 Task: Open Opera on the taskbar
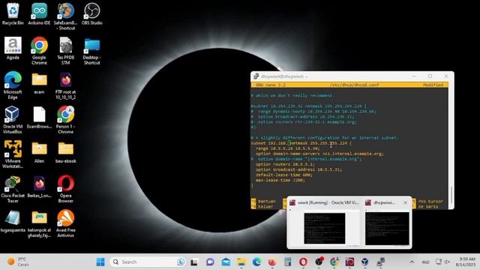[x=303, y=262]
